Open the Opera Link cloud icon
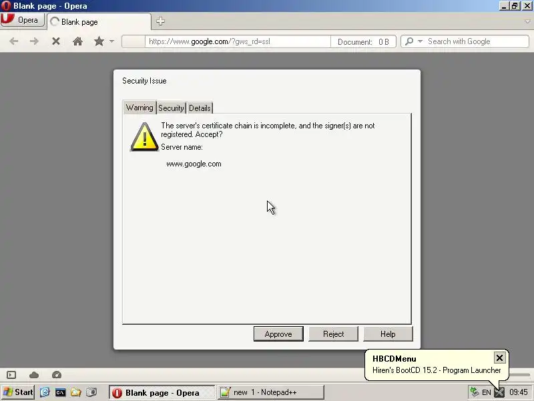 point(34,375)
